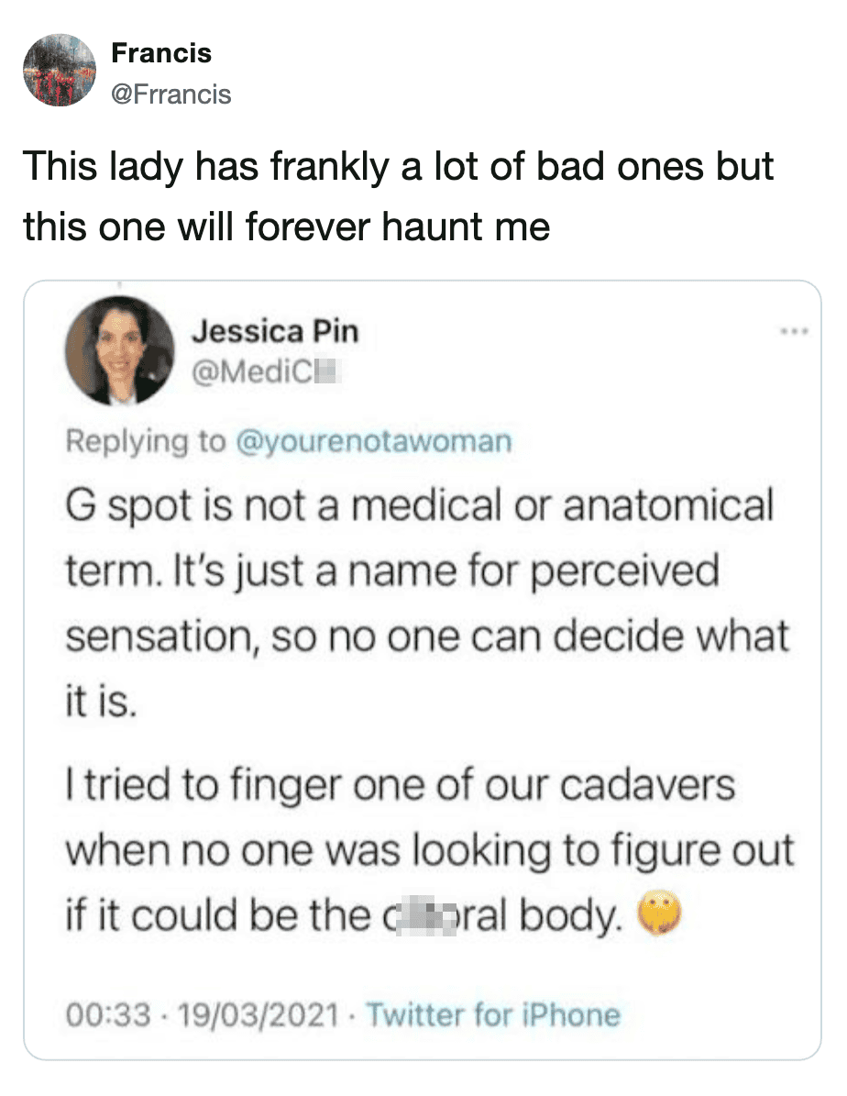Viewport: 847px width, 1096px height.
Task: Open the @yourenotawoman mention link
Action: pyautogui.click(x=373, y=441)
